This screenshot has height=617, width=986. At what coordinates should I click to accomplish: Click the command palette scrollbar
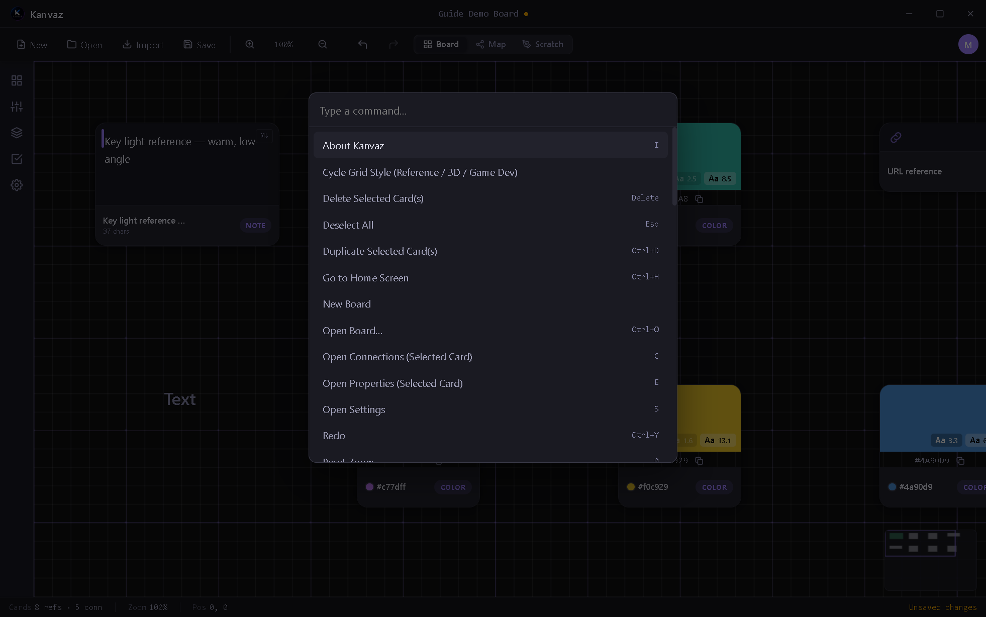[x=674, y=167]
